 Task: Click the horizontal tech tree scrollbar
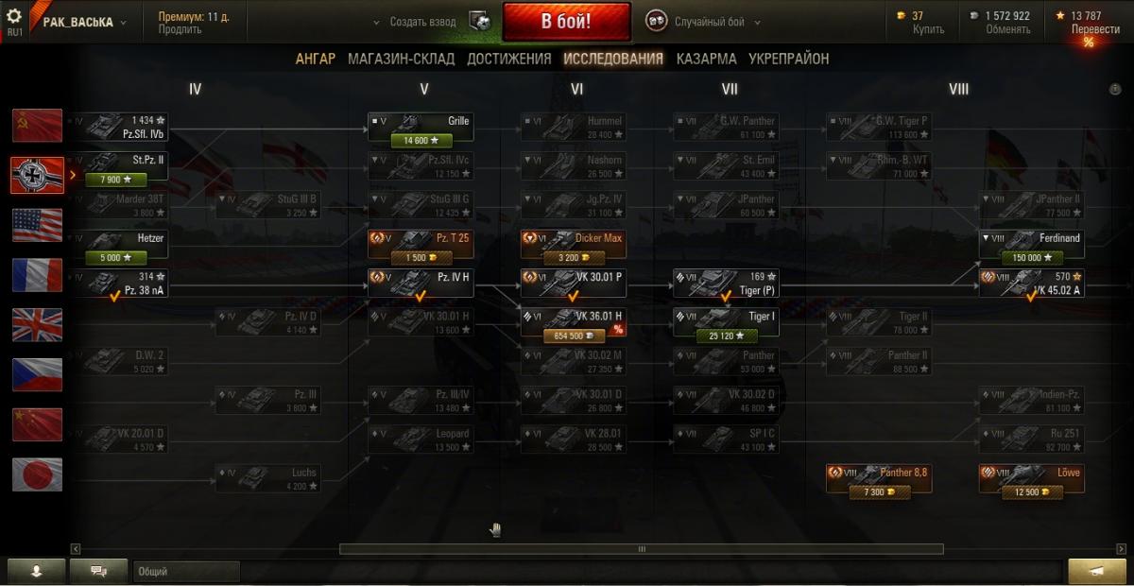coord(641,548)
